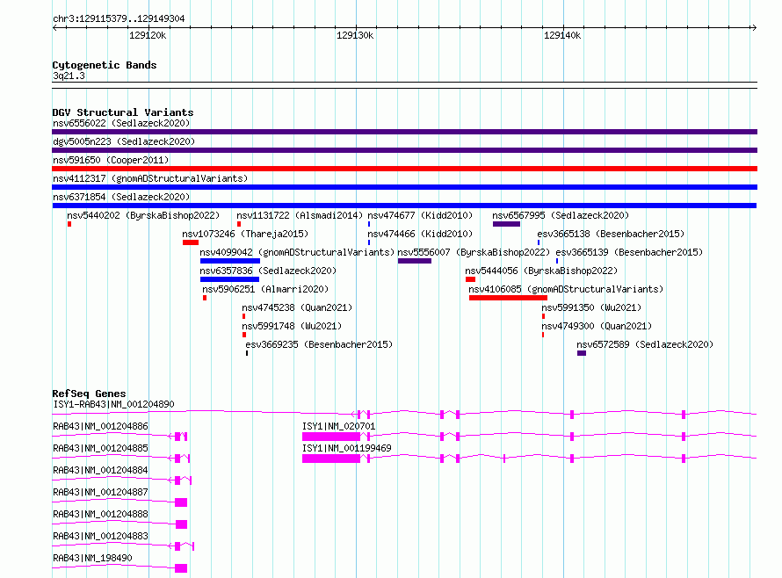Click the RAB43|NM_001204883 transcript label
This screenshot has width=782, height=578.
pyautogui.click(x=100, y=536)
